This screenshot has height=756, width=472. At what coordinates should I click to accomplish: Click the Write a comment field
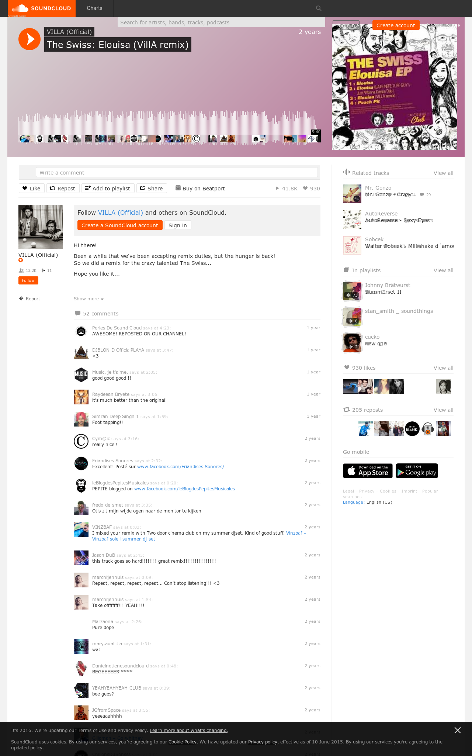point(177,172)
